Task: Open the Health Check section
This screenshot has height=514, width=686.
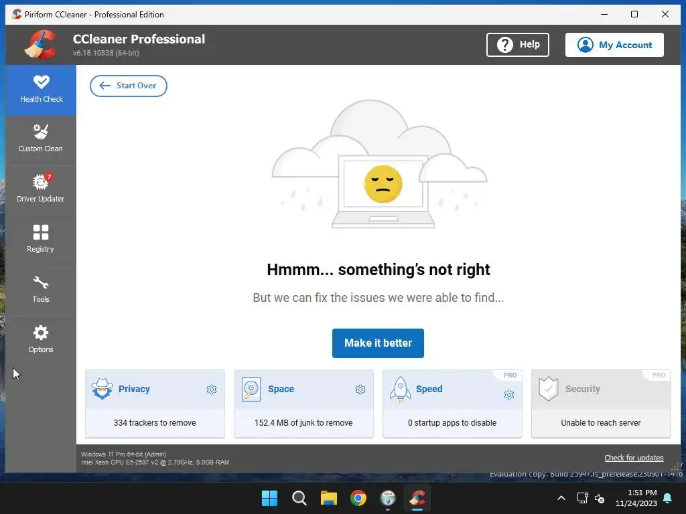Action: click(41, 90)
